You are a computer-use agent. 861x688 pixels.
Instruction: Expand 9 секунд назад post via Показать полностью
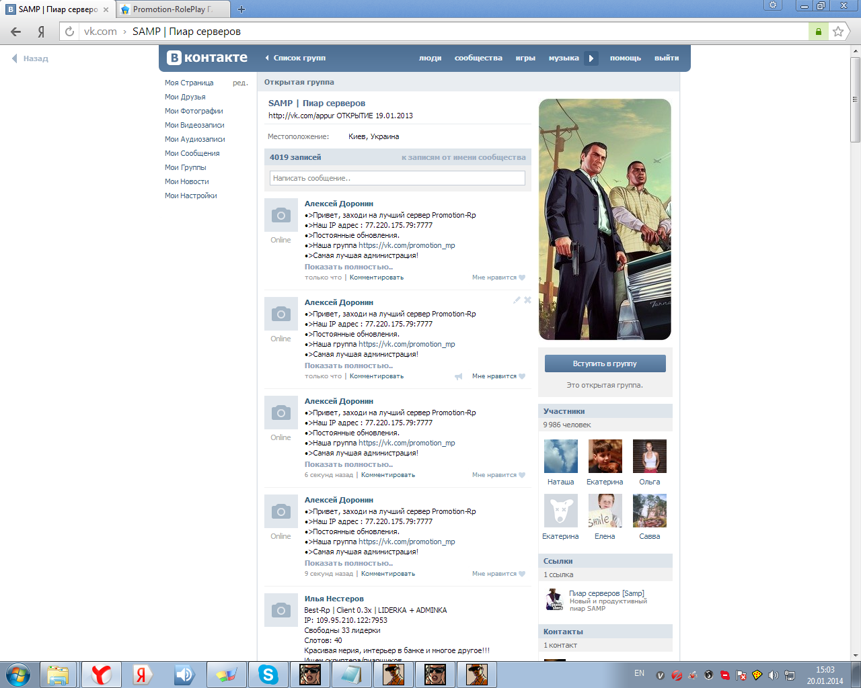click(x=348, y=563)
